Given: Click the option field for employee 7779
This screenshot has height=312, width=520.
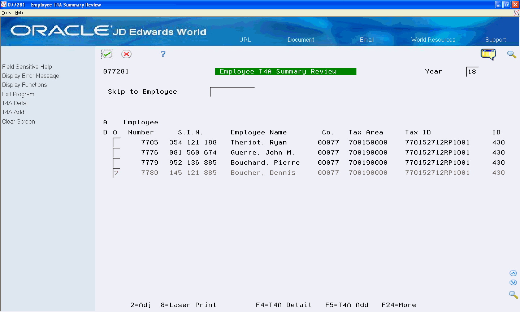Looking at the screenshot, I should coord(117,163).
